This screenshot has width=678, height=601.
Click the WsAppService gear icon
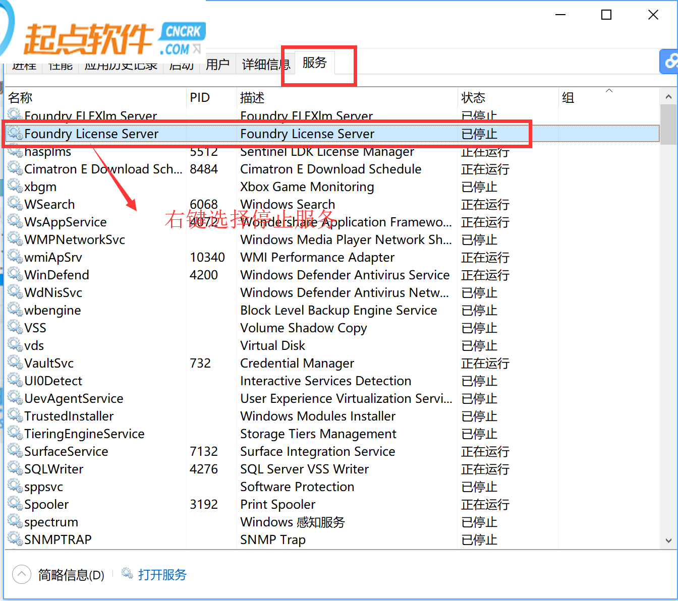[x=15, y=221]
